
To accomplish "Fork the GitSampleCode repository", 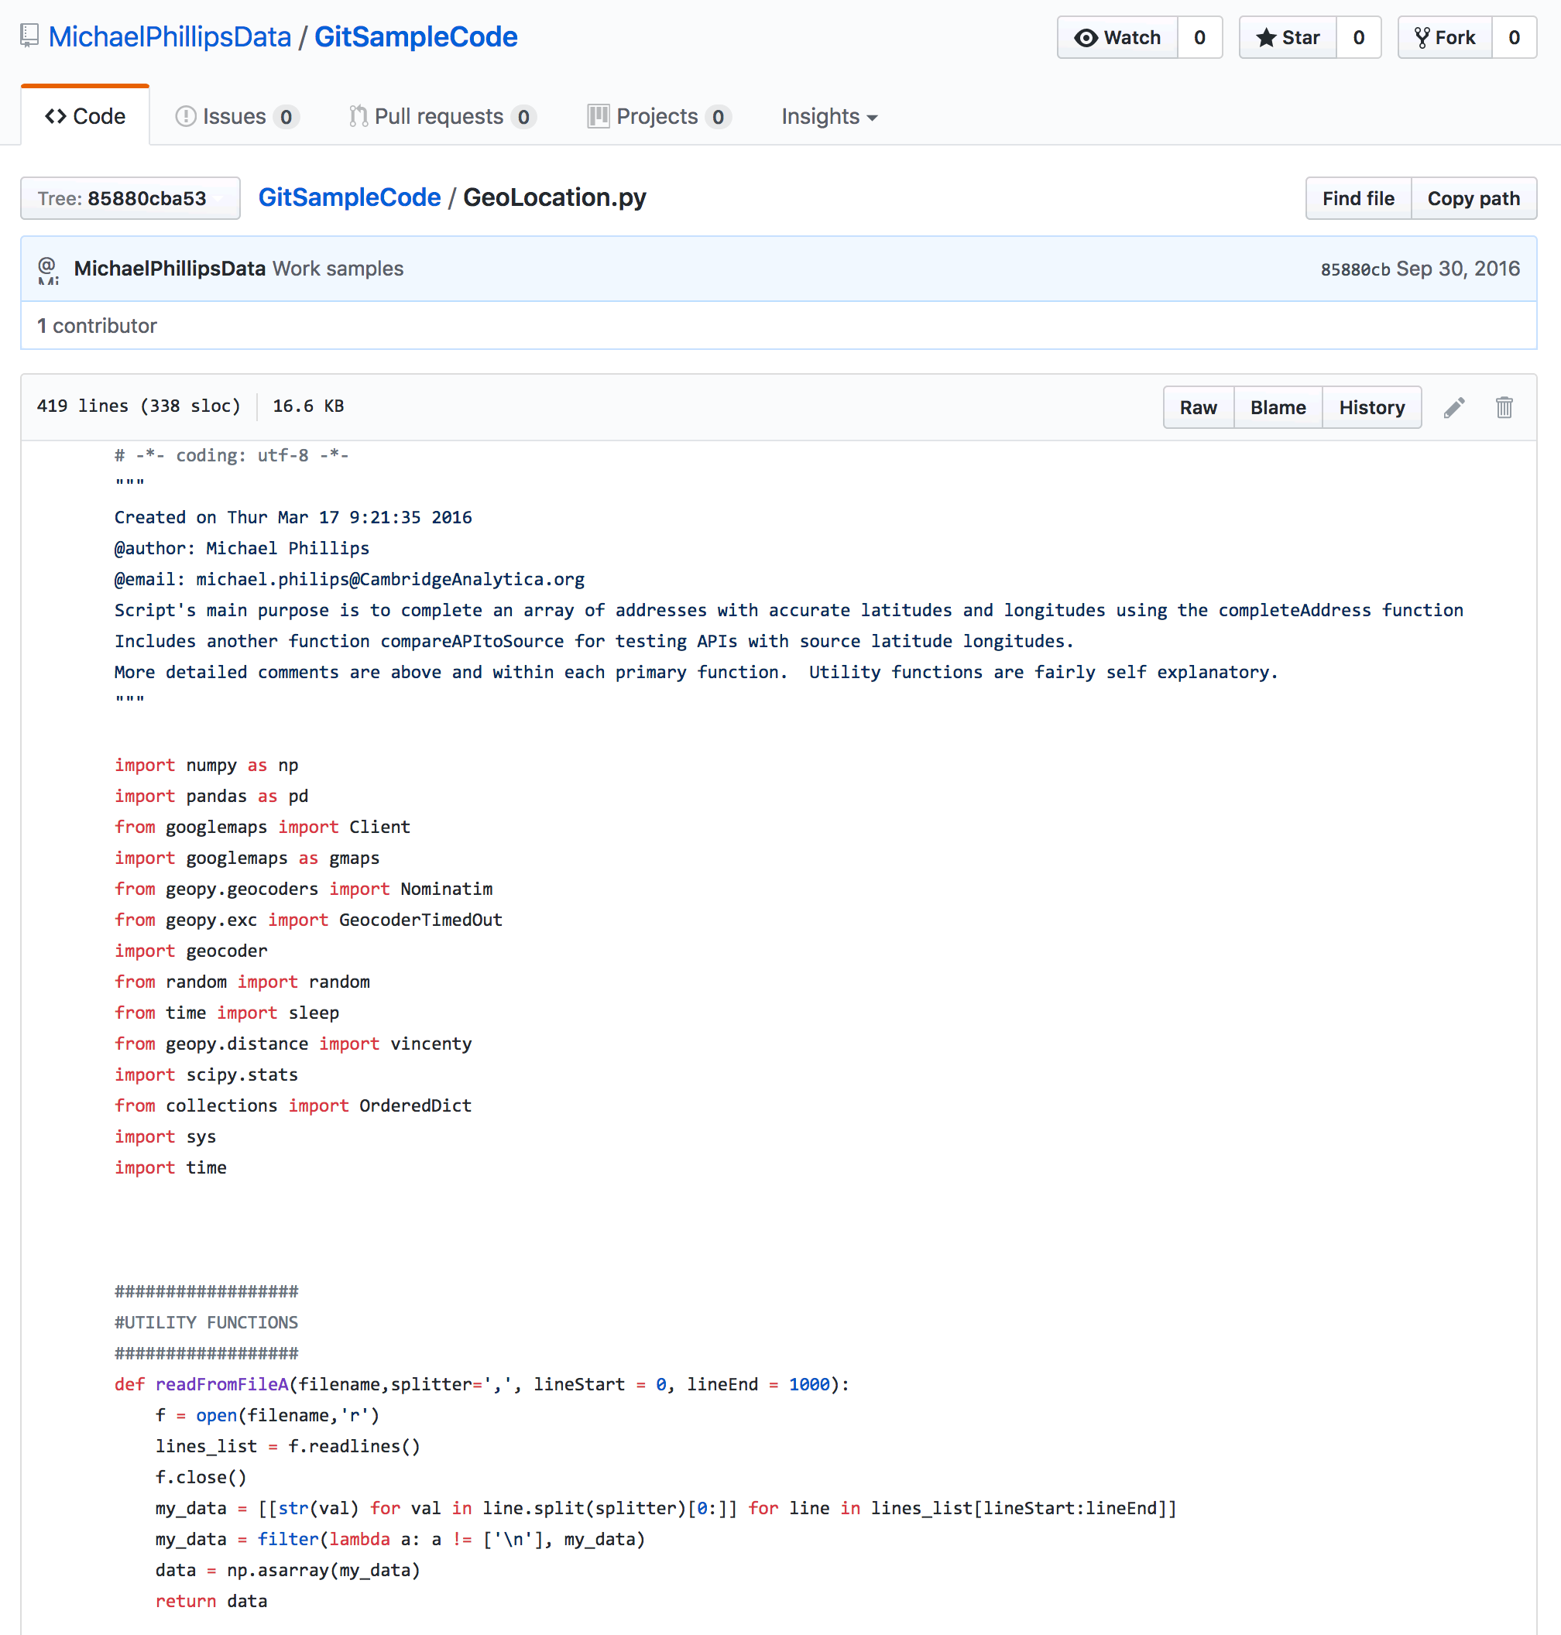I will click(x=1445, y=37).
